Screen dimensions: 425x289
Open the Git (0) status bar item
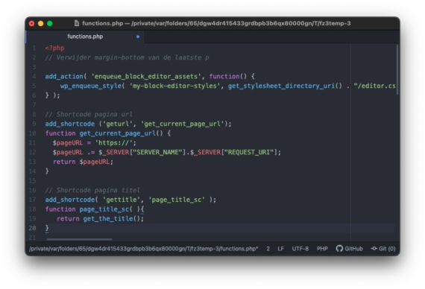tap(383, 248)
